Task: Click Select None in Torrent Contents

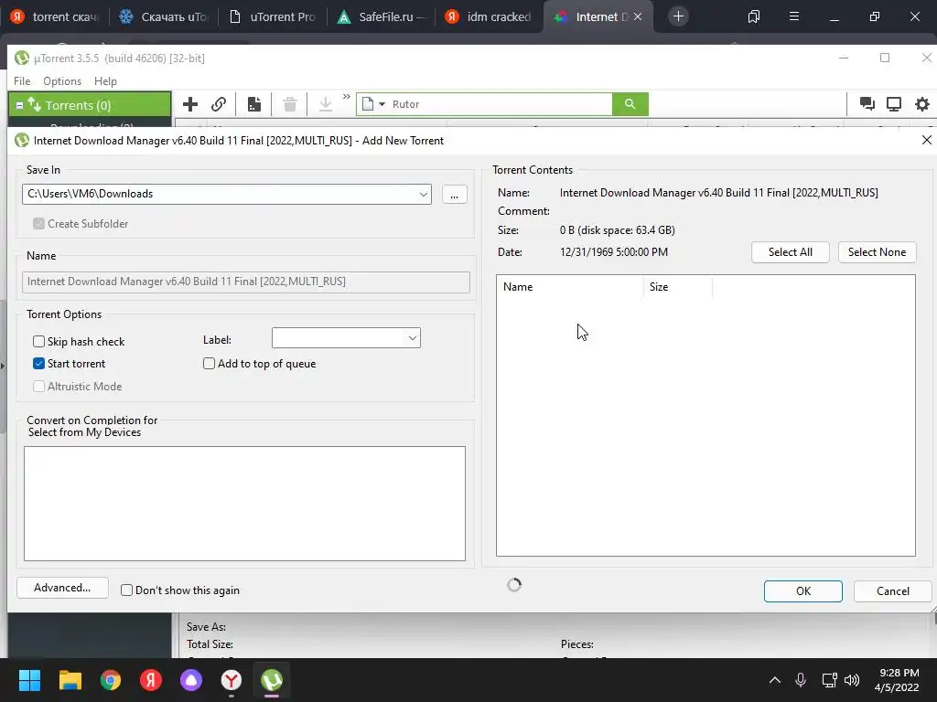Action: click(877, 252)
